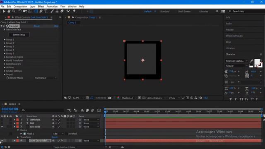Screen dimensions: 265x149
Task: Open the Animation menu
Action: [52, 7]
